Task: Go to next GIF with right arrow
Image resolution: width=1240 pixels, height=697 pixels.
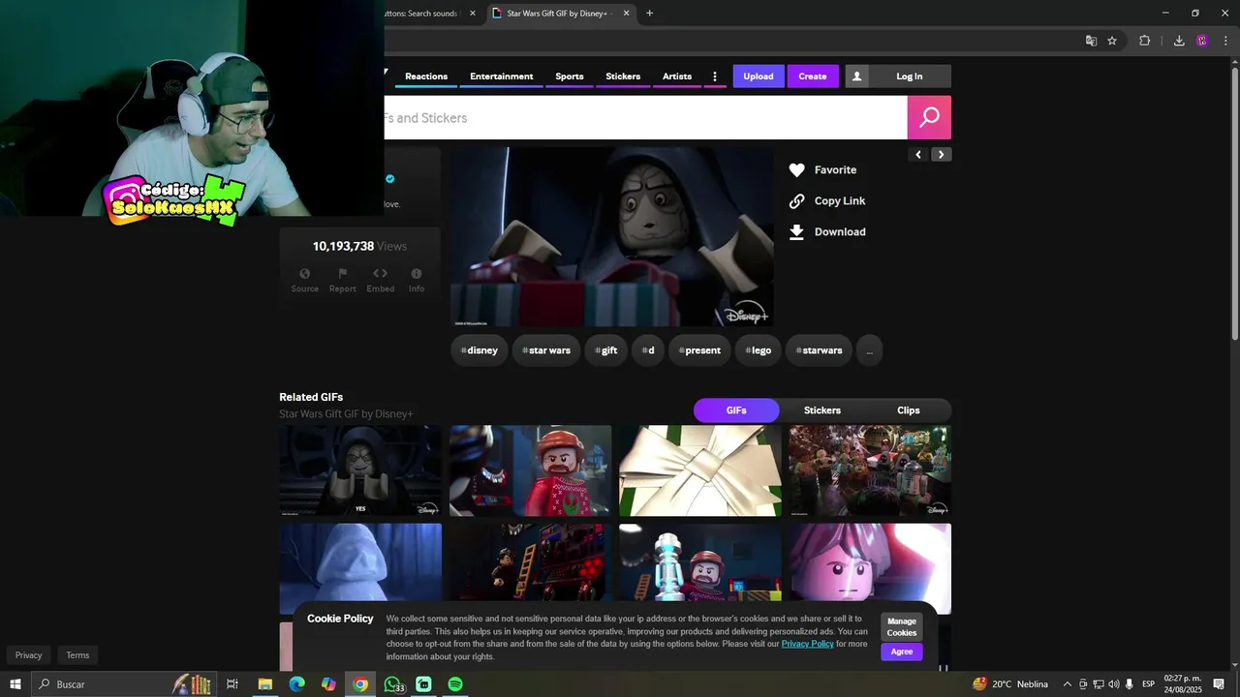Action: click(x=941, y=155)
